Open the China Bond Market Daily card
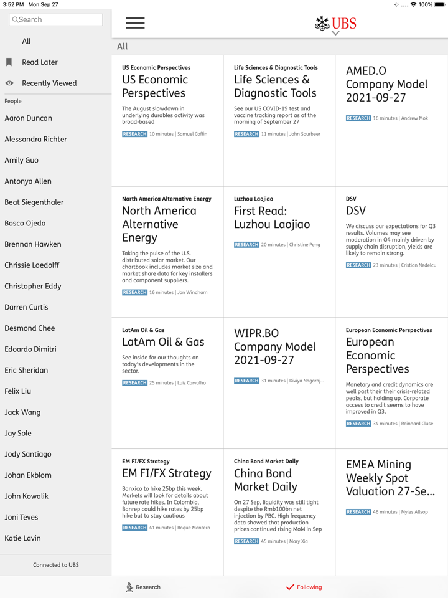448x598 pixels. coord(266,480)
